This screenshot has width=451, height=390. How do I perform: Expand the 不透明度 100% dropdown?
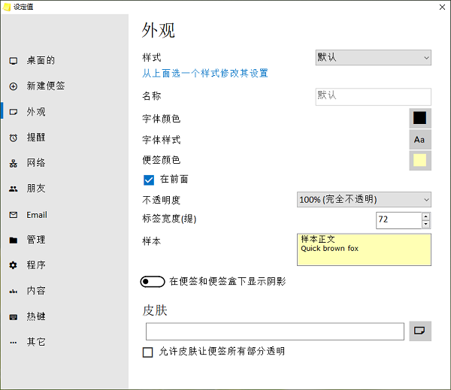coord(365,199)
